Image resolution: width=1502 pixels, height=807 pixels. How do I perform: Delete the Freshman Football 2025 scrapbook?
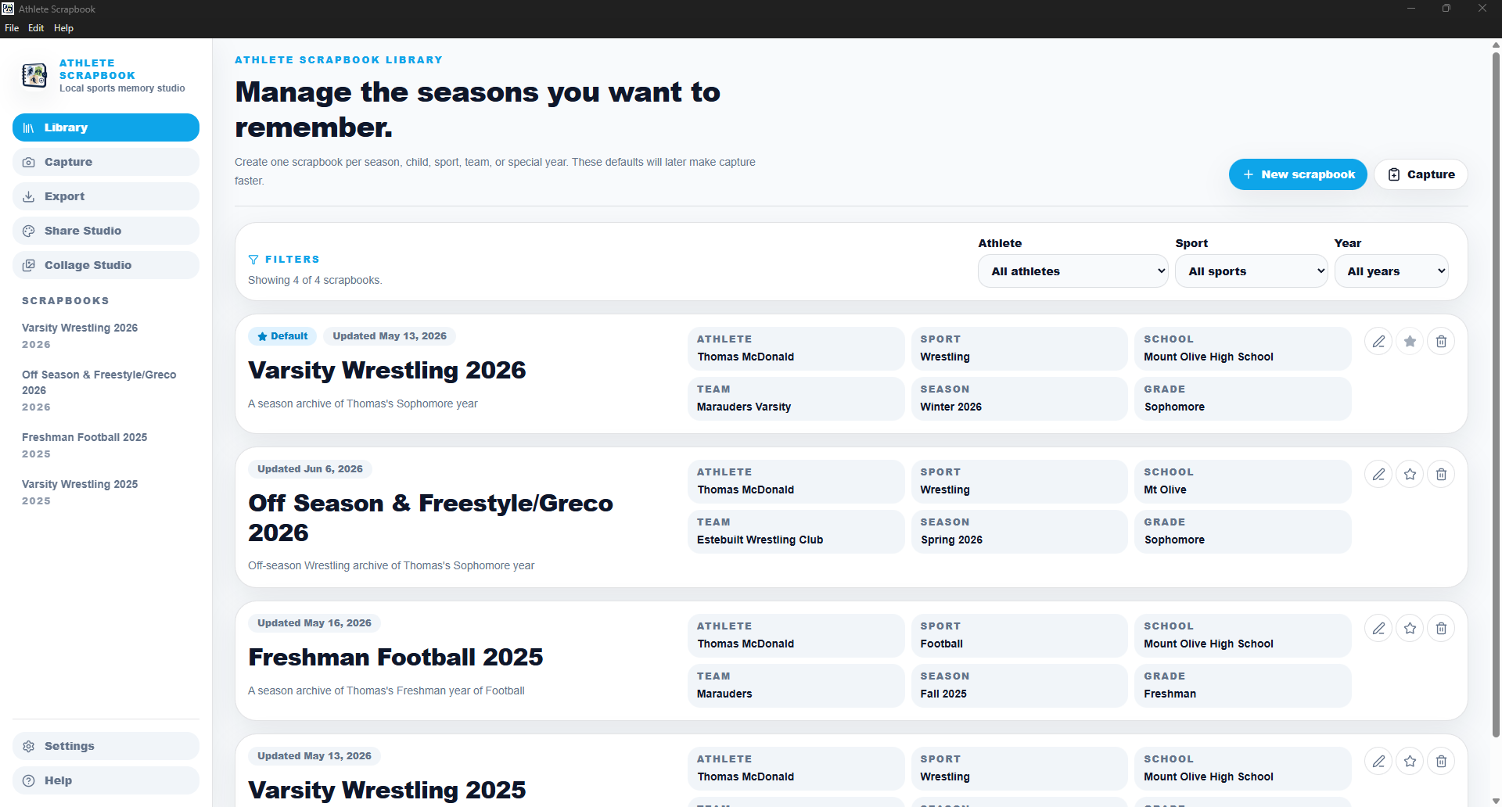click(x=1441, y=628)
